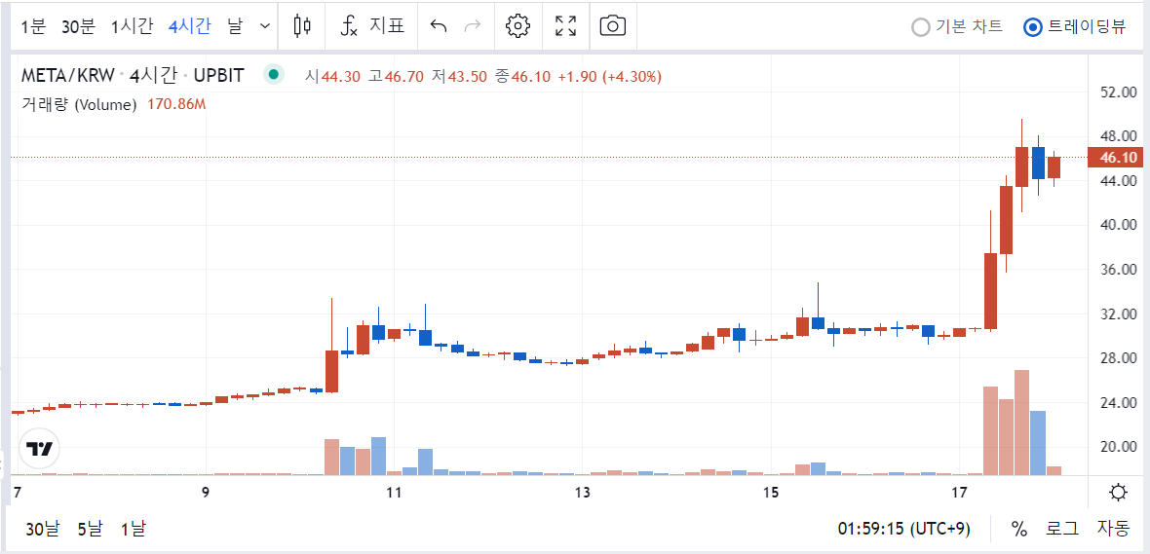Select the 30분 time interval
The height and width of the screenshot is (554, 1150).
[79, 26]
